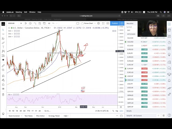Screen dimensions: 172x129
Task: Toggle log scale on price axis
Action: click(117, 111)
